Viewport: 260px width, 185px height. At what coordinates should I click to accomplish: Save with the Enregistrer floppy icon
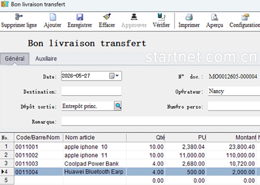(x=80, y=17)
